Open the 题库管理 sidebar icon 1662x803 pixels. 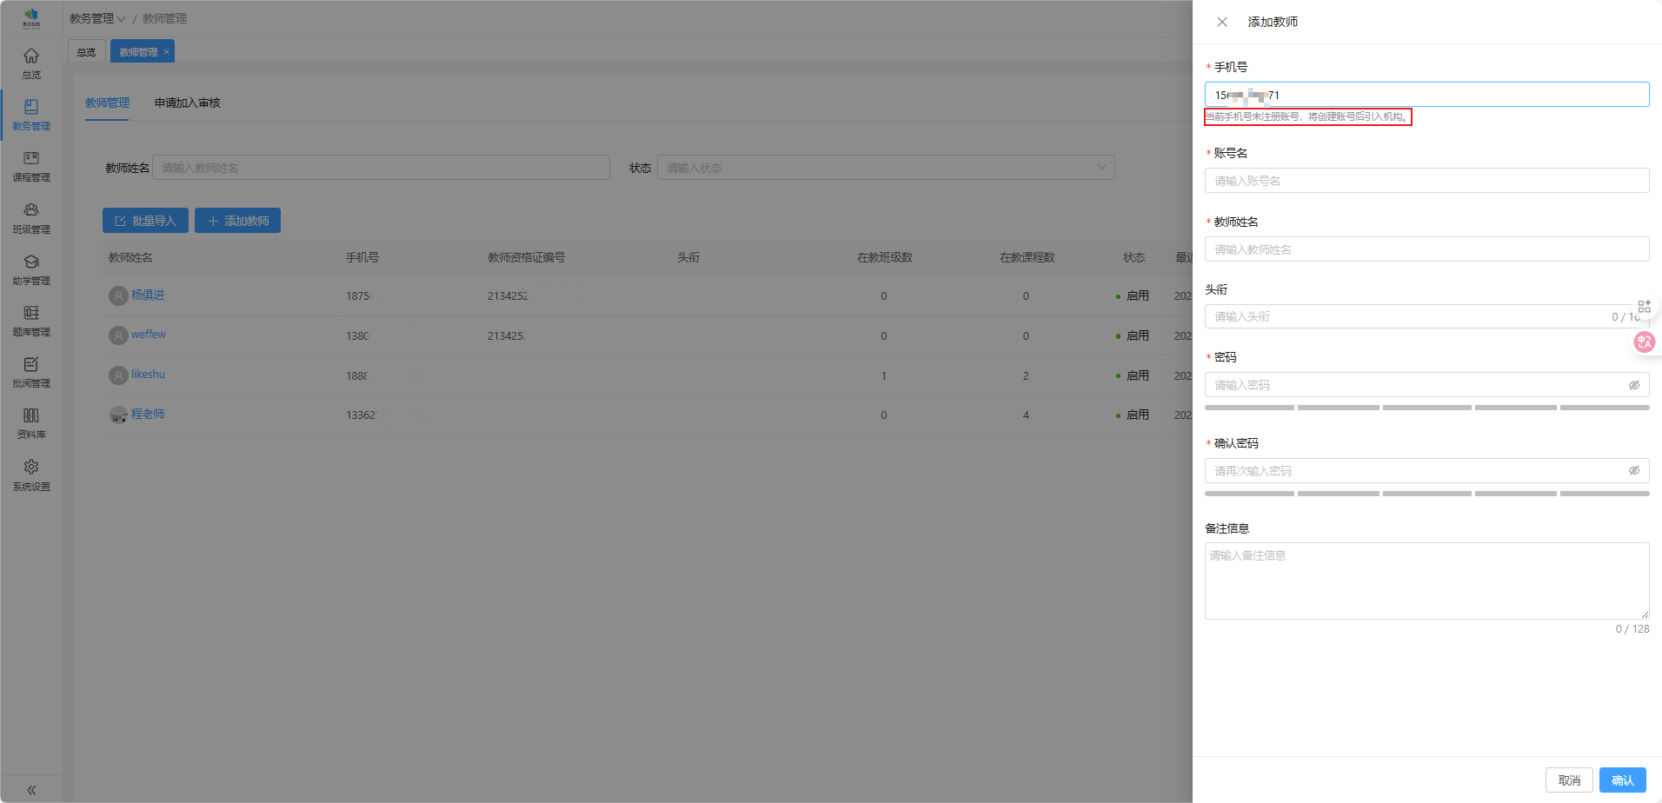coord(31,314)
